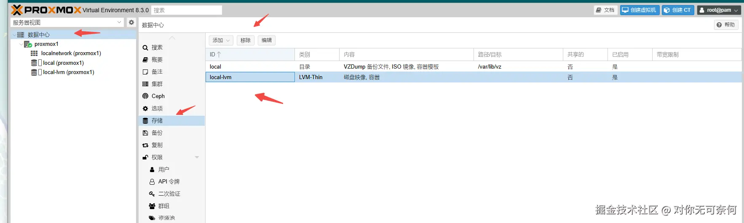Collapse the Permissions submenu arrow
Screen dimensions: 744x223
point(197,157)
